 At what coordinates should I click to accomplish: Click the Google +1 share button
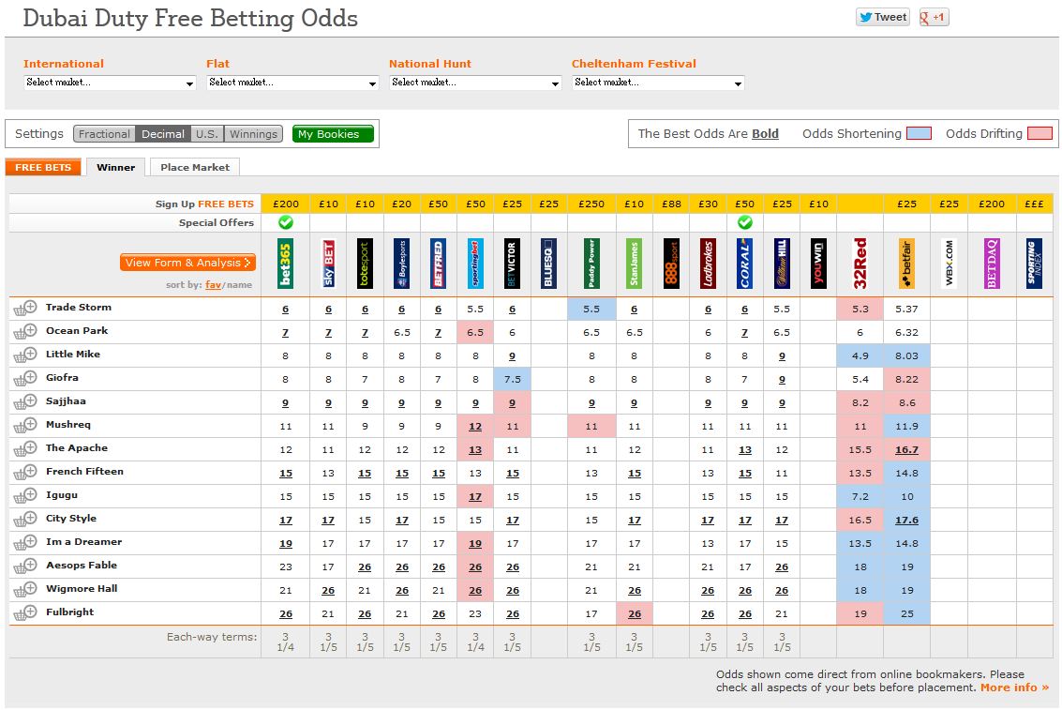[x=934, y=17]
